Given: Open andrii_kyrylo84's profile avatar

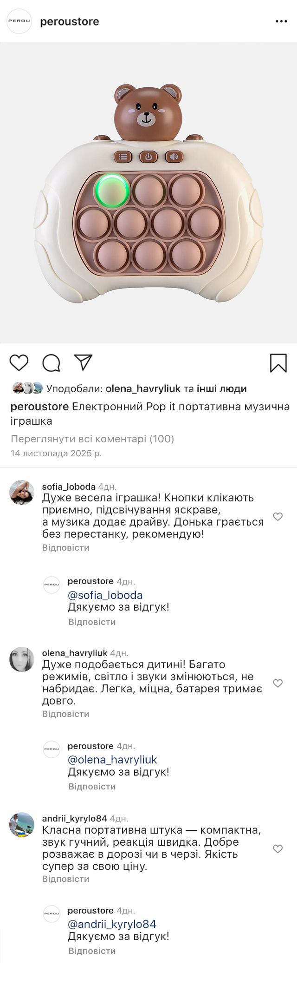Looking at the screenshot, I should point(22,824).
